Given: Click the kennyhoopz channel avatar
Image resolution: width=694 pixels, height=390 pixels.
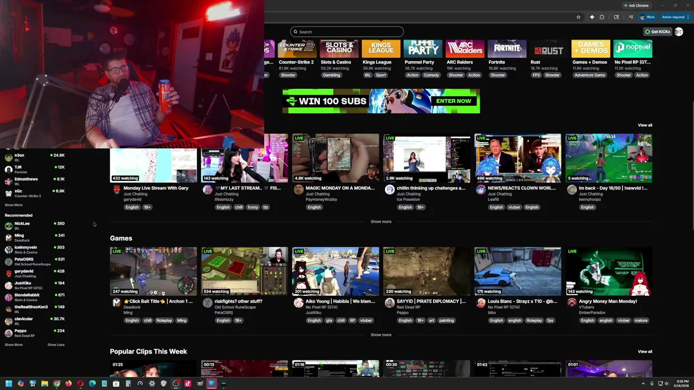Looking at the screenshot, I should pos(571,190).
